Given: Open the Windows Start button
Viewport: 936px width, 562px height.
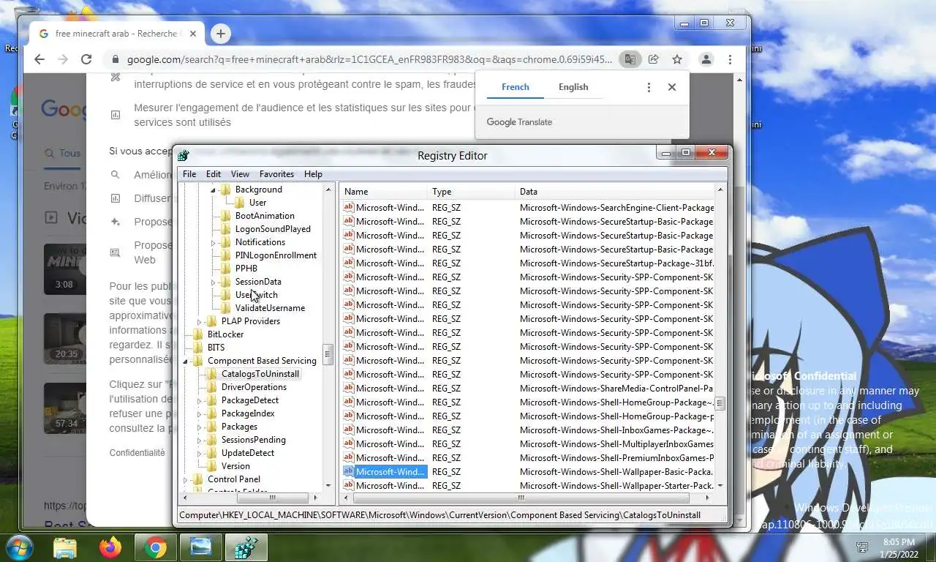Looking at the screenshot, I should click(19, 547).
